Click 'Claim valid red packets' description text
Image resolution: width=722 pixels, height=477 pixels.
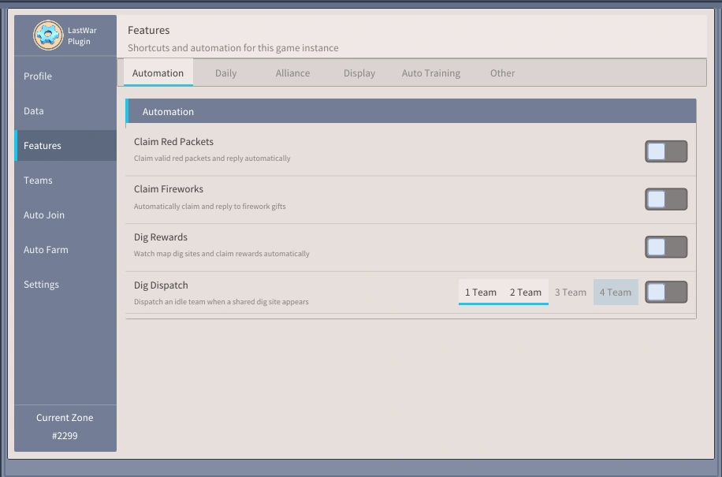coord(212,158)
